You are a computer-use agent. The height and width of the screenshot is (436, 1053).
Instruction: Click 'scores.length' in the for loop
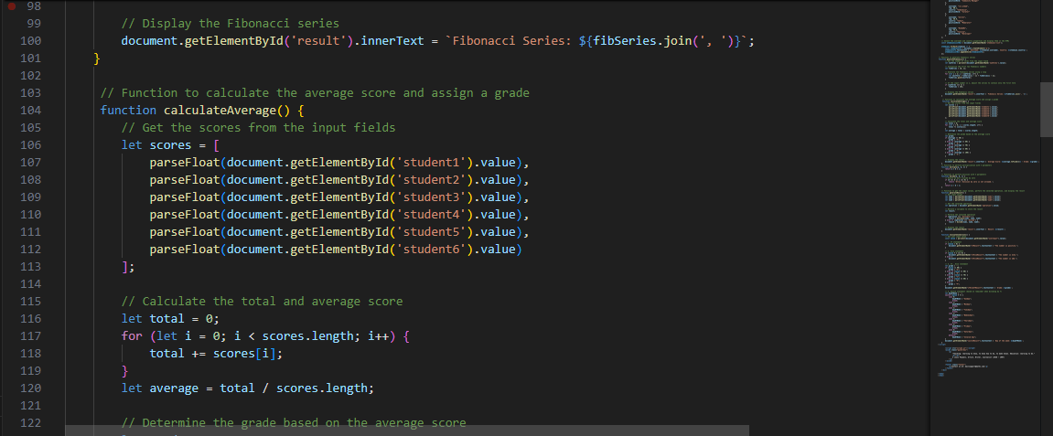[x=307, y=336]
